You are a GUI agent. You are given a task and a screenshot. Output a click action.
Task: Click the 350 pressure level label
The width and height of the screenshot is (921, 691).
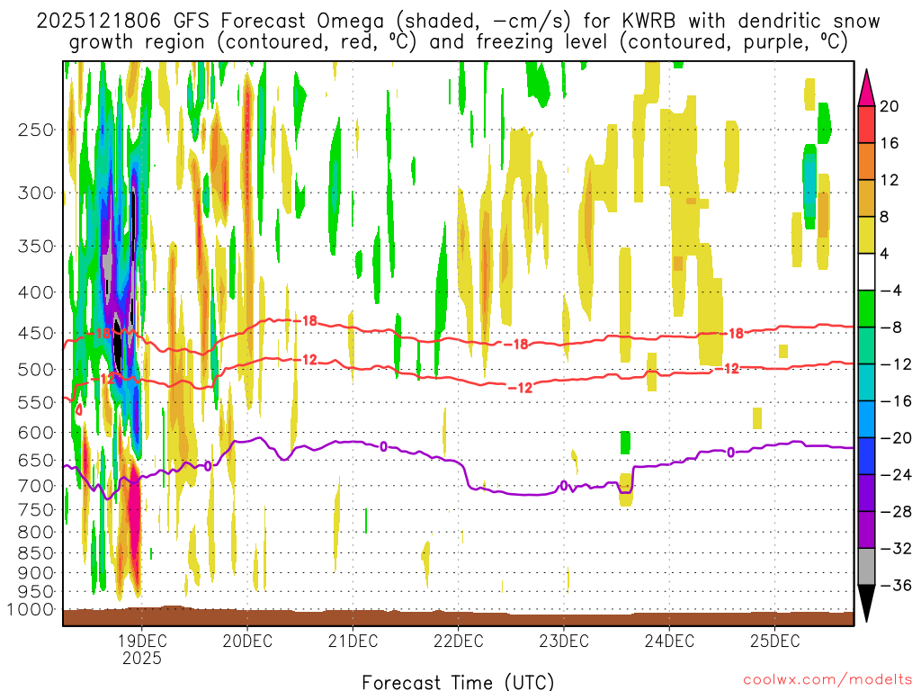[x=36, y=246]
